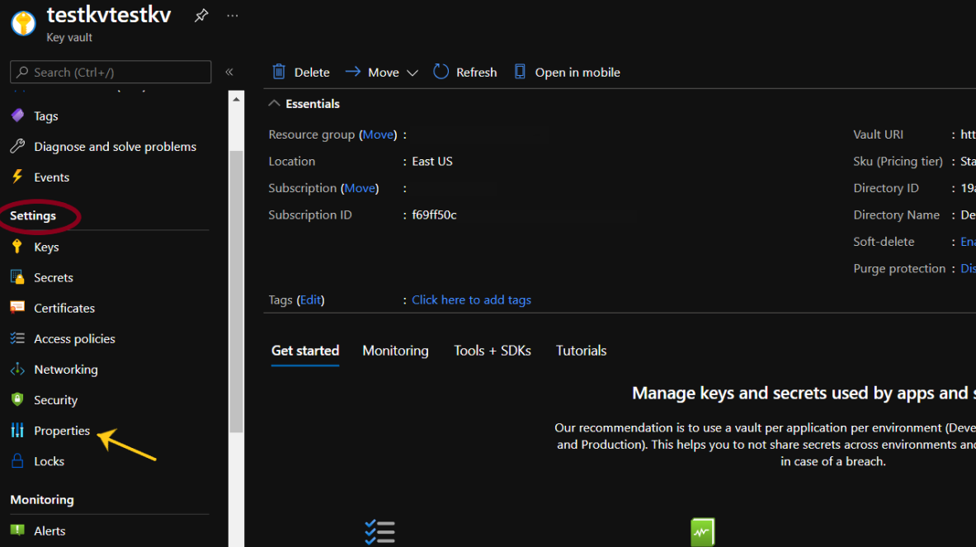Click the pin icon beside testkvtestkv
The height and width of the screenshot is (547, 976).
(201, 16)
